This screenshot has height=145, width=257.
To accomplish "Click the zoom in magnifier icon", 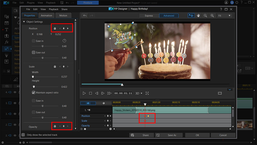I will click(212, 16).
